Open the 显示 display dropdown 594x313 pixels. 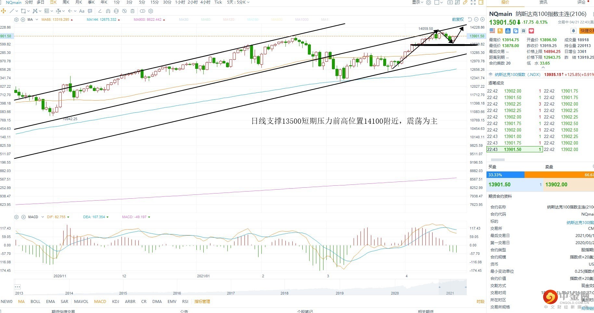[x=418, y=2]
